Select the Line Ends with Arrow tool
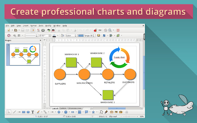This screenshot has height=123, width=197. tap(19, 112)
